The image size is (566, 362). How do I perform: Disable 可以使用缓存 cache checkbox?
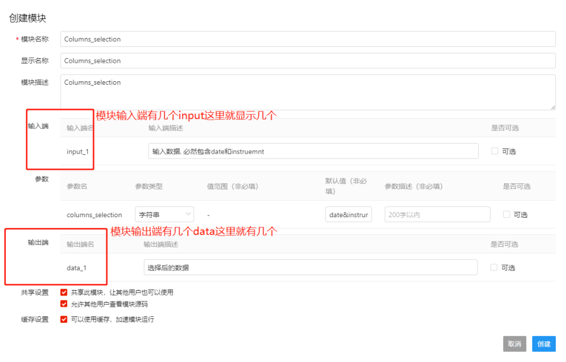64,319
